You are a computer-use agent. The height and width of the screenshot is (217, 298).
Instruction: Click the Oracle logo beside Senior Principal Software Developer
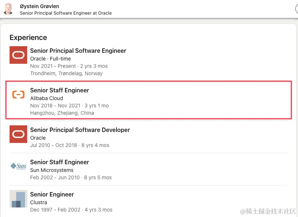(x=18, y=134)
